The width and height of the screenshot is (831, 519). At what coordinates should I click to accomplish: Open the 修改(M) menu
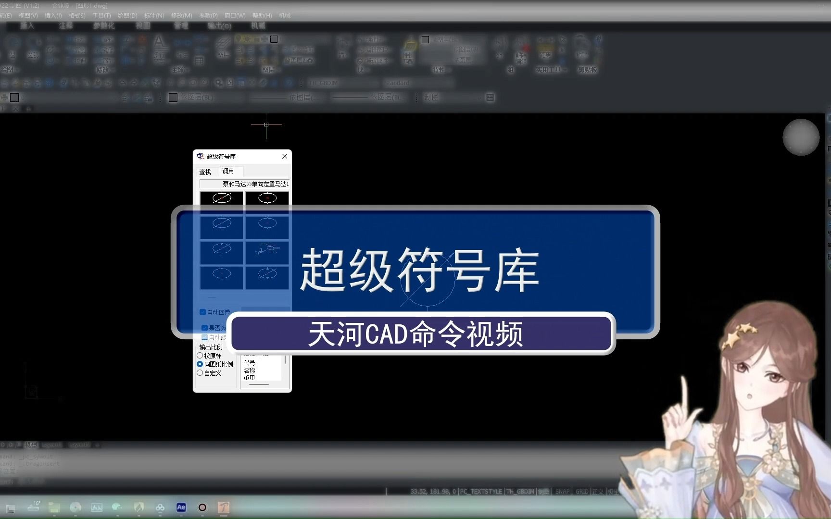click(x=181, y=15)
